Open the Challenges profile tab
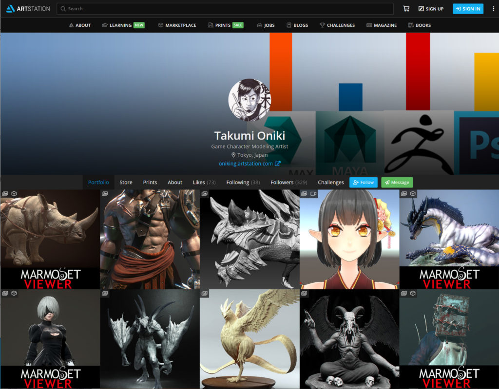Screen dimensions: 499x389 331,182
